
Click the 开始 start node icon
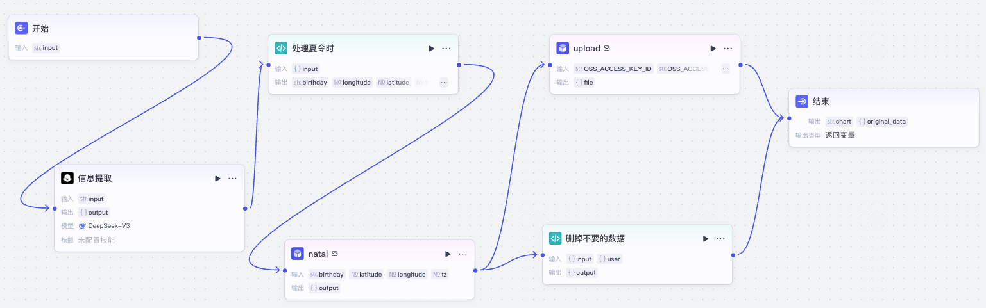pyautogui.click(x=21, y=28)
